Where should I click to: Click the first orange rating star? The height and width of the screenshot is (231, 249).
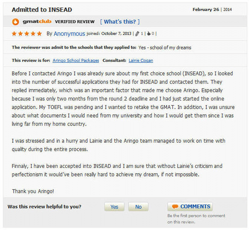pos(14,34)
